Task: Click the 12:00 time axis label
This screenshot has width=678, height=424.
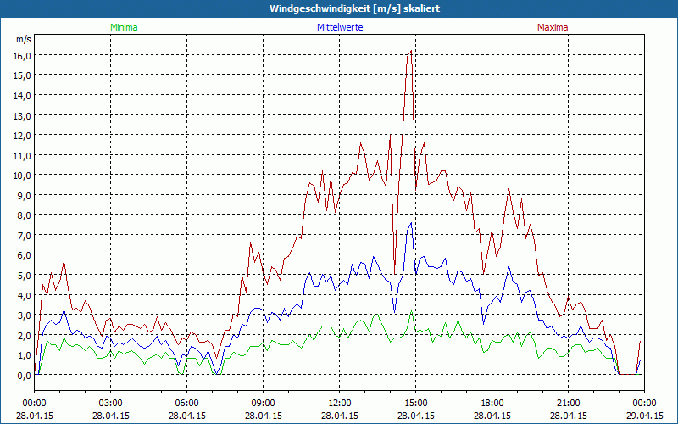Action: tap(340, 403)
